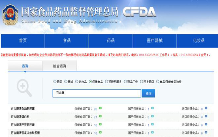Expand 国产保健食品 results for 百合康牌苦瓜洋参软胶囊
The width and height of the screenshot is (218, 137).
coord(153,132)
